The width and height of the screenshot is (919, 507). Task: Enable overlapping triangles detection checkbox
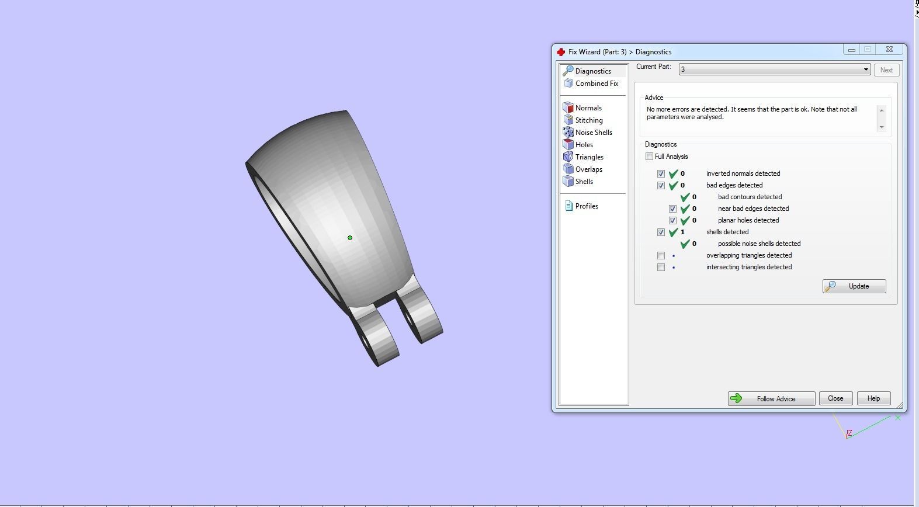click(x=661, y=255)
